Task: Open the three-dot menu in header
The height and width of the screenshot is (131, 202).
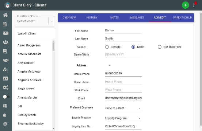Action: (x=193, y=5)
